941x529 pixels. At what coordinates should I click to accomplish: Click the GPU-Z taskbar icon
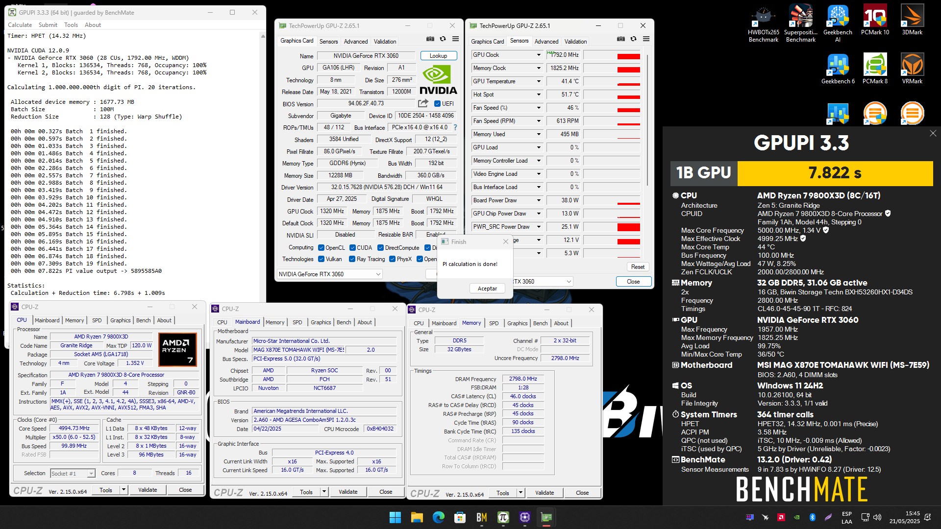coord(546,517)
